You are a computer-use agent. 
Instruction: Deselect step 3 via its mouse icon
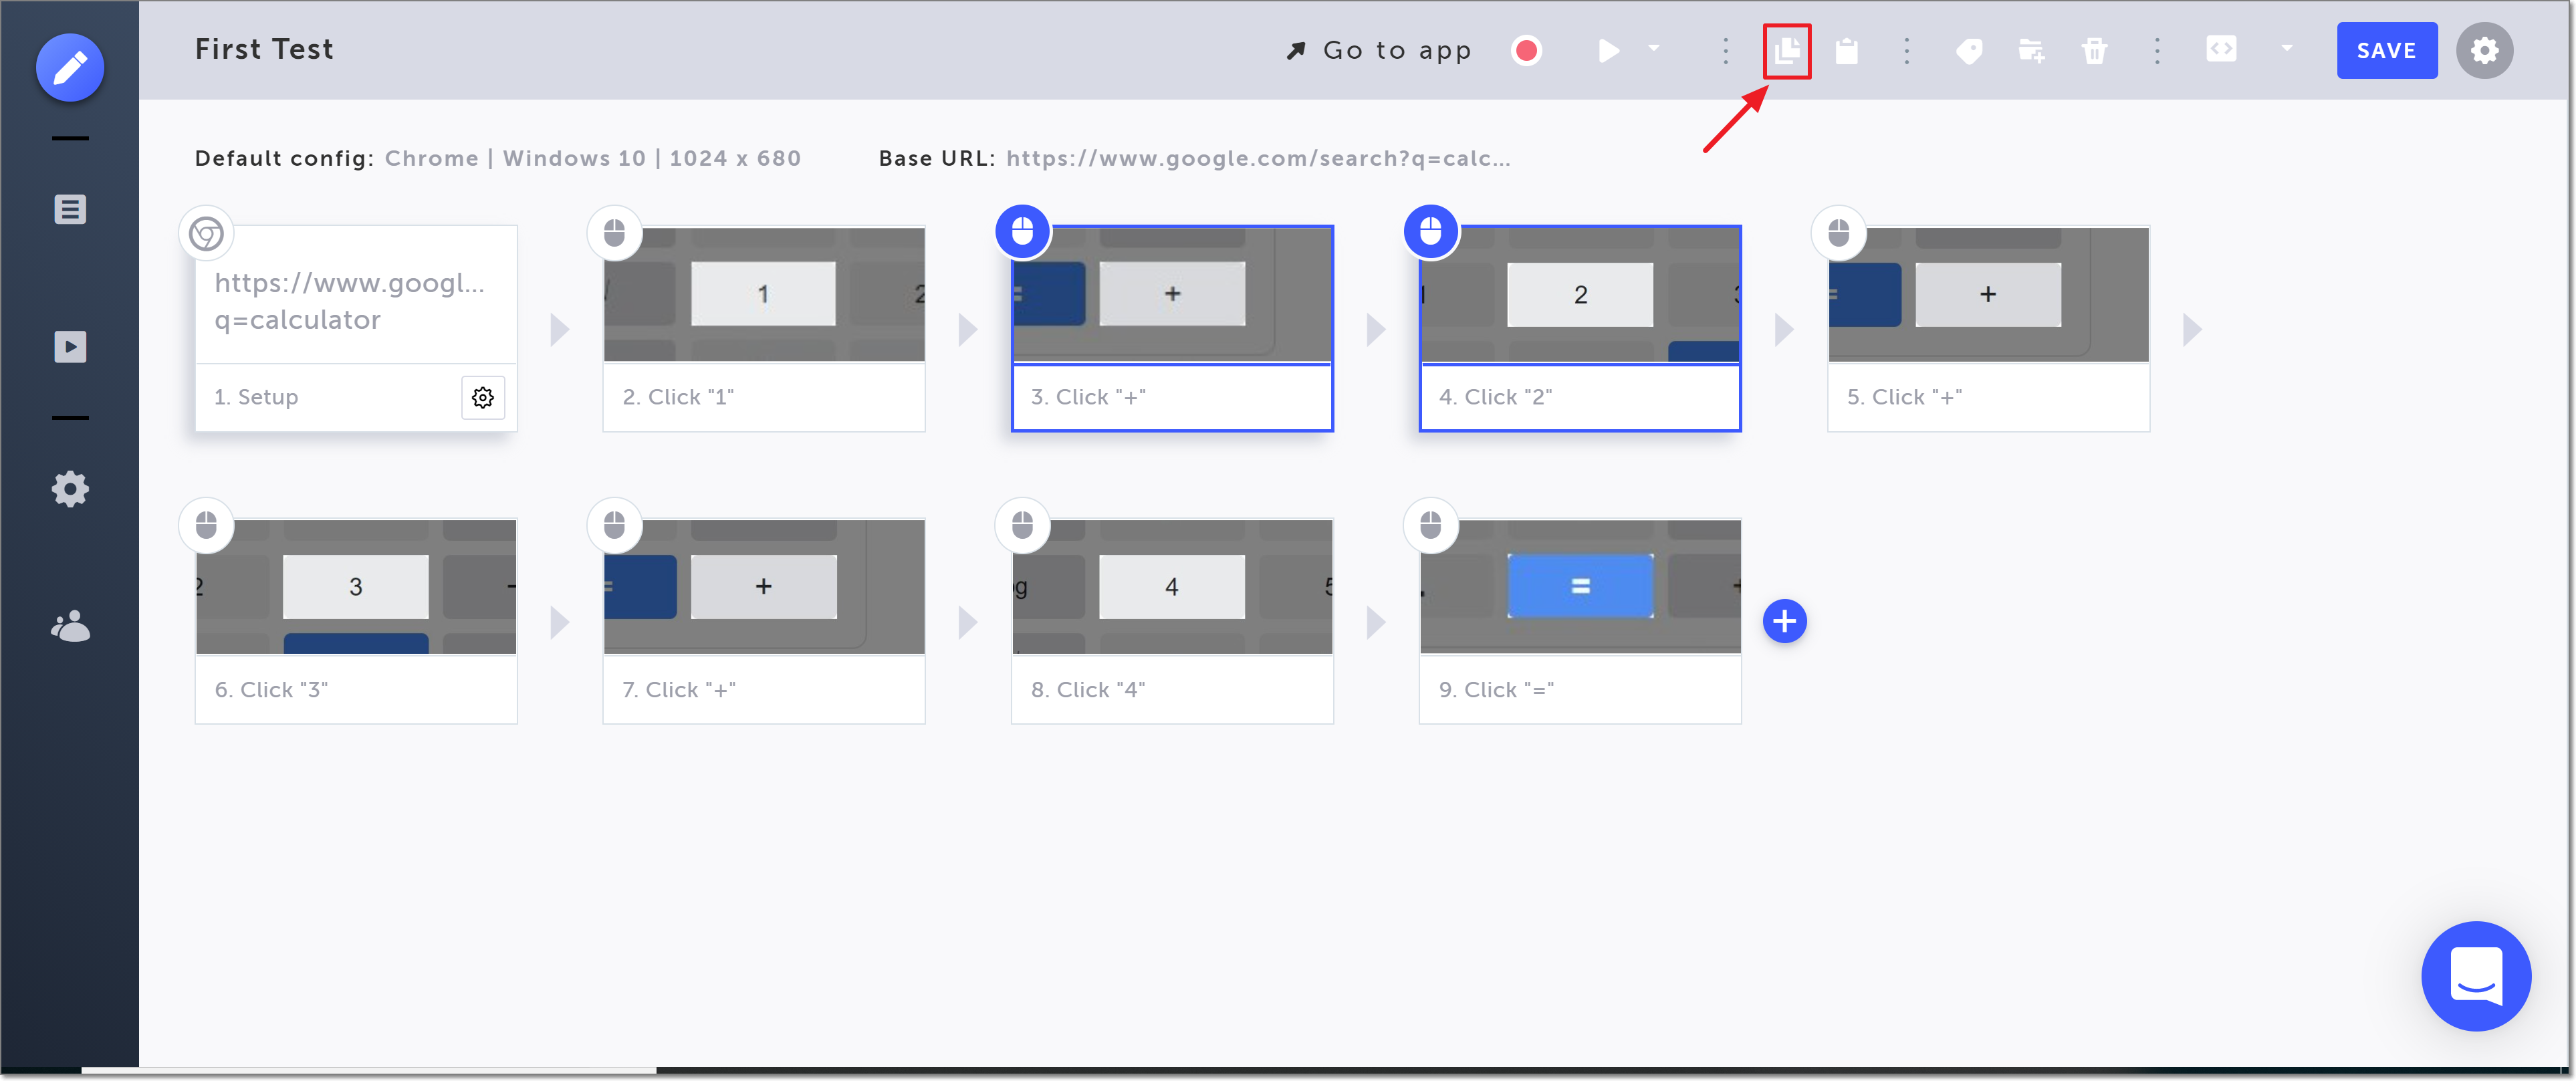coord(1022,232)
